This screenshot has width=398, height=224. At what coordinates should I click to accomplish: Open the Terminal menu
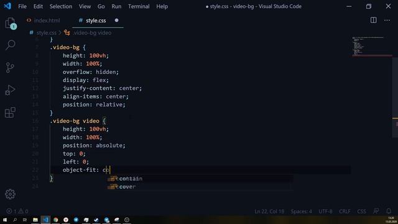(x=139, y=6)
